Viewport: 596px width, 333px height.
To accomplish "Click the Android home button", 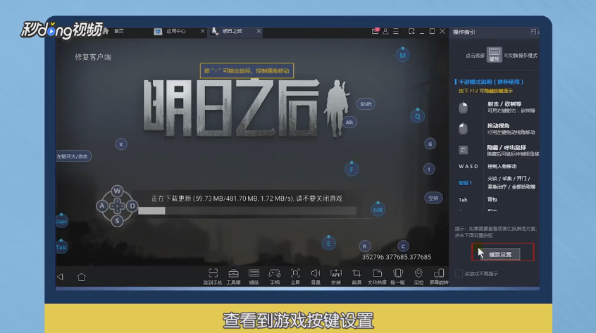I will pyautogui.click(x=81, y=277).
